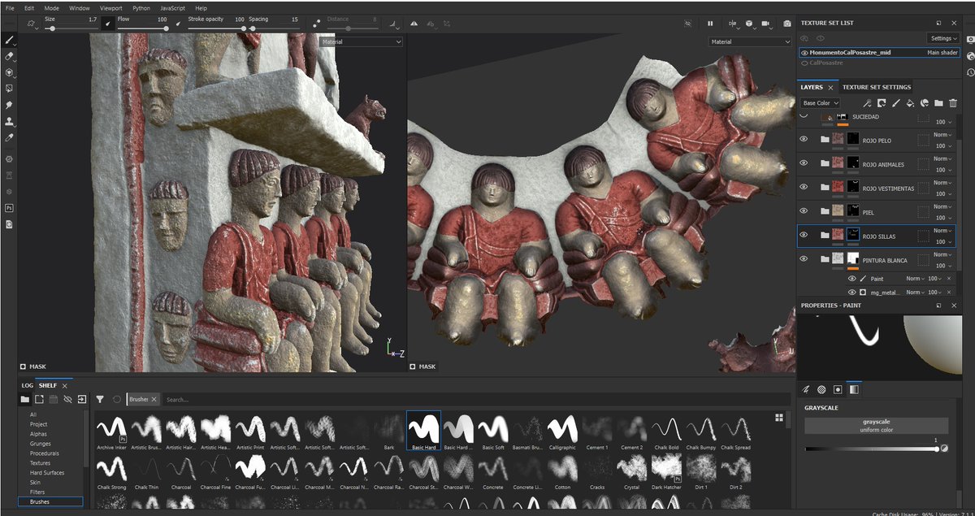Adjust the grayscale value slider
Viewport: 975px width, 516px height.
[871, 449]
